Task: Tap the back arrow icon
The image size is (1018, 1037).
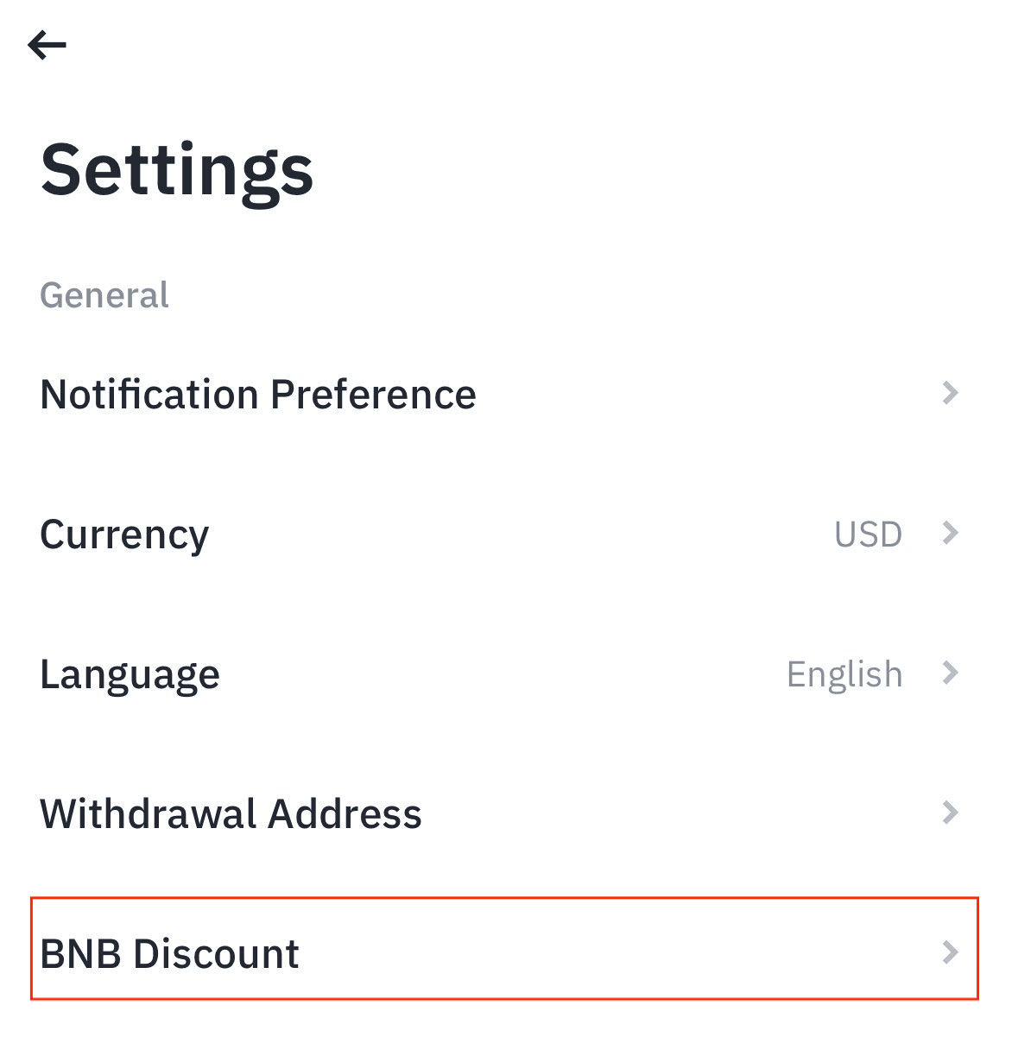Action: (47, 45)
